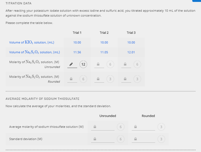The image size is (201, 152).
Task: Click lock icon for rounded standard deviation
Action: click(136, 139)
